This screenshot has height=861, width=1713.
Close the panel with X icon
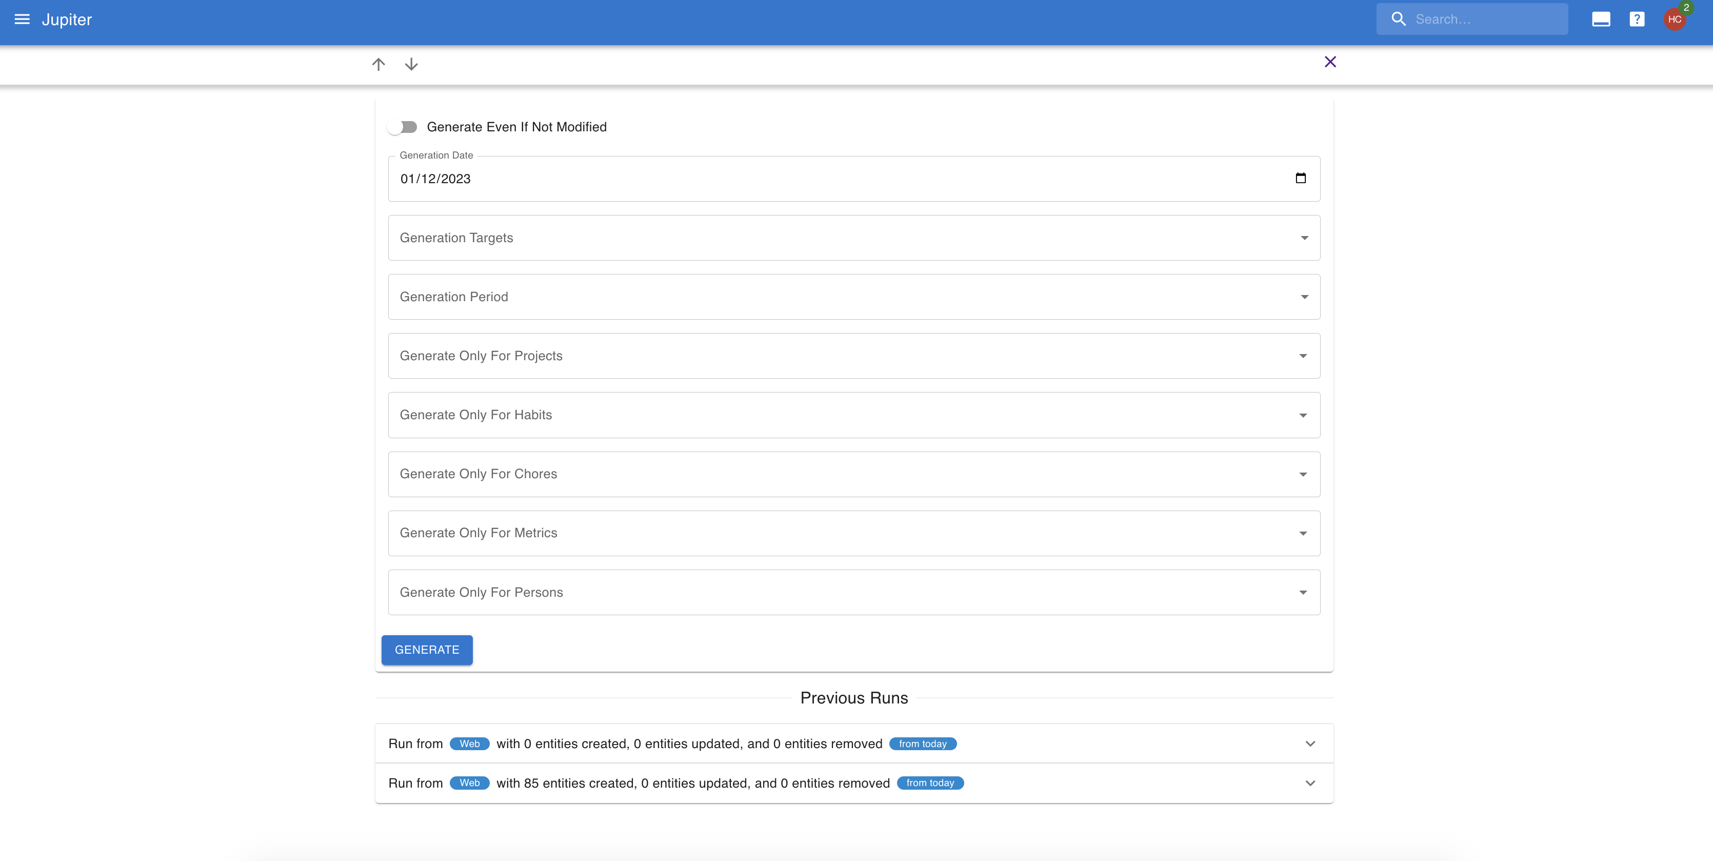click(1330, 62)
